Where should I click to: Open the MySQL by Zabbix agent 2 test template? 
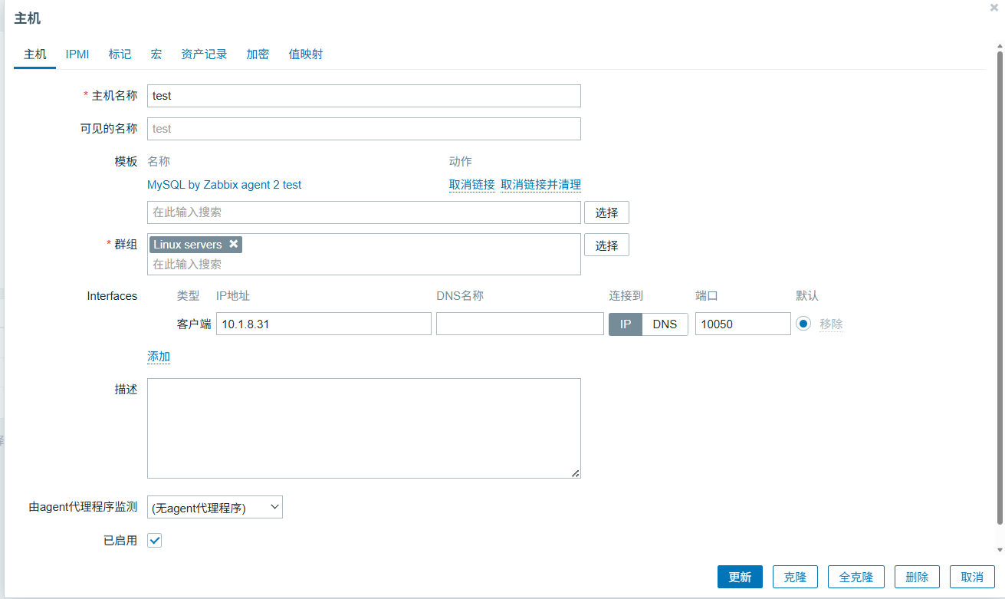[x=225, y=185]
